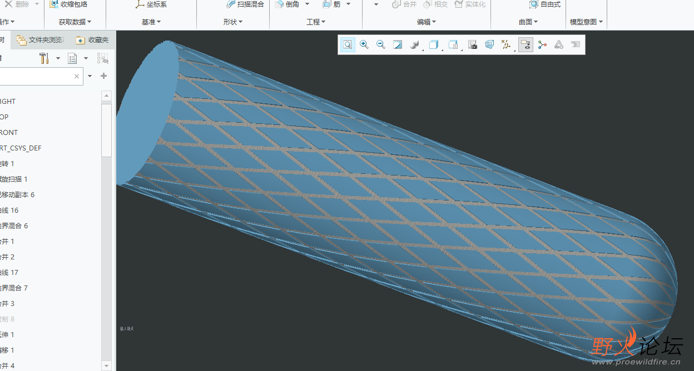694x371 pixels.
Task: Click the Zoom Out magnifier icon
Action: pos(381,45)
